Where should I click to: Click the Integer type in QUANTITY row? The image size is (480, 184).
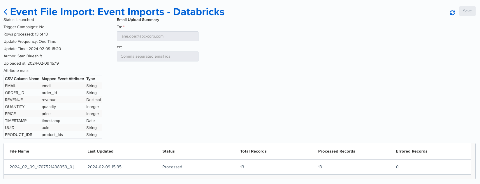93,107
